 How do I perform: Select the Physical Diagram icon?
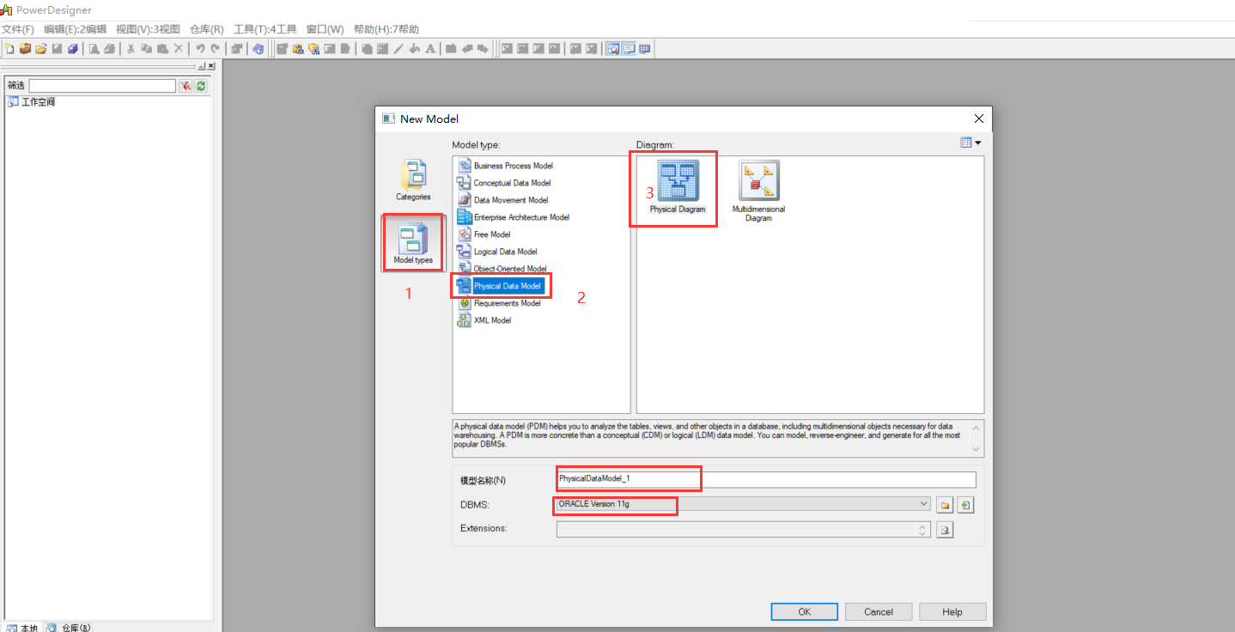[677, 186]
